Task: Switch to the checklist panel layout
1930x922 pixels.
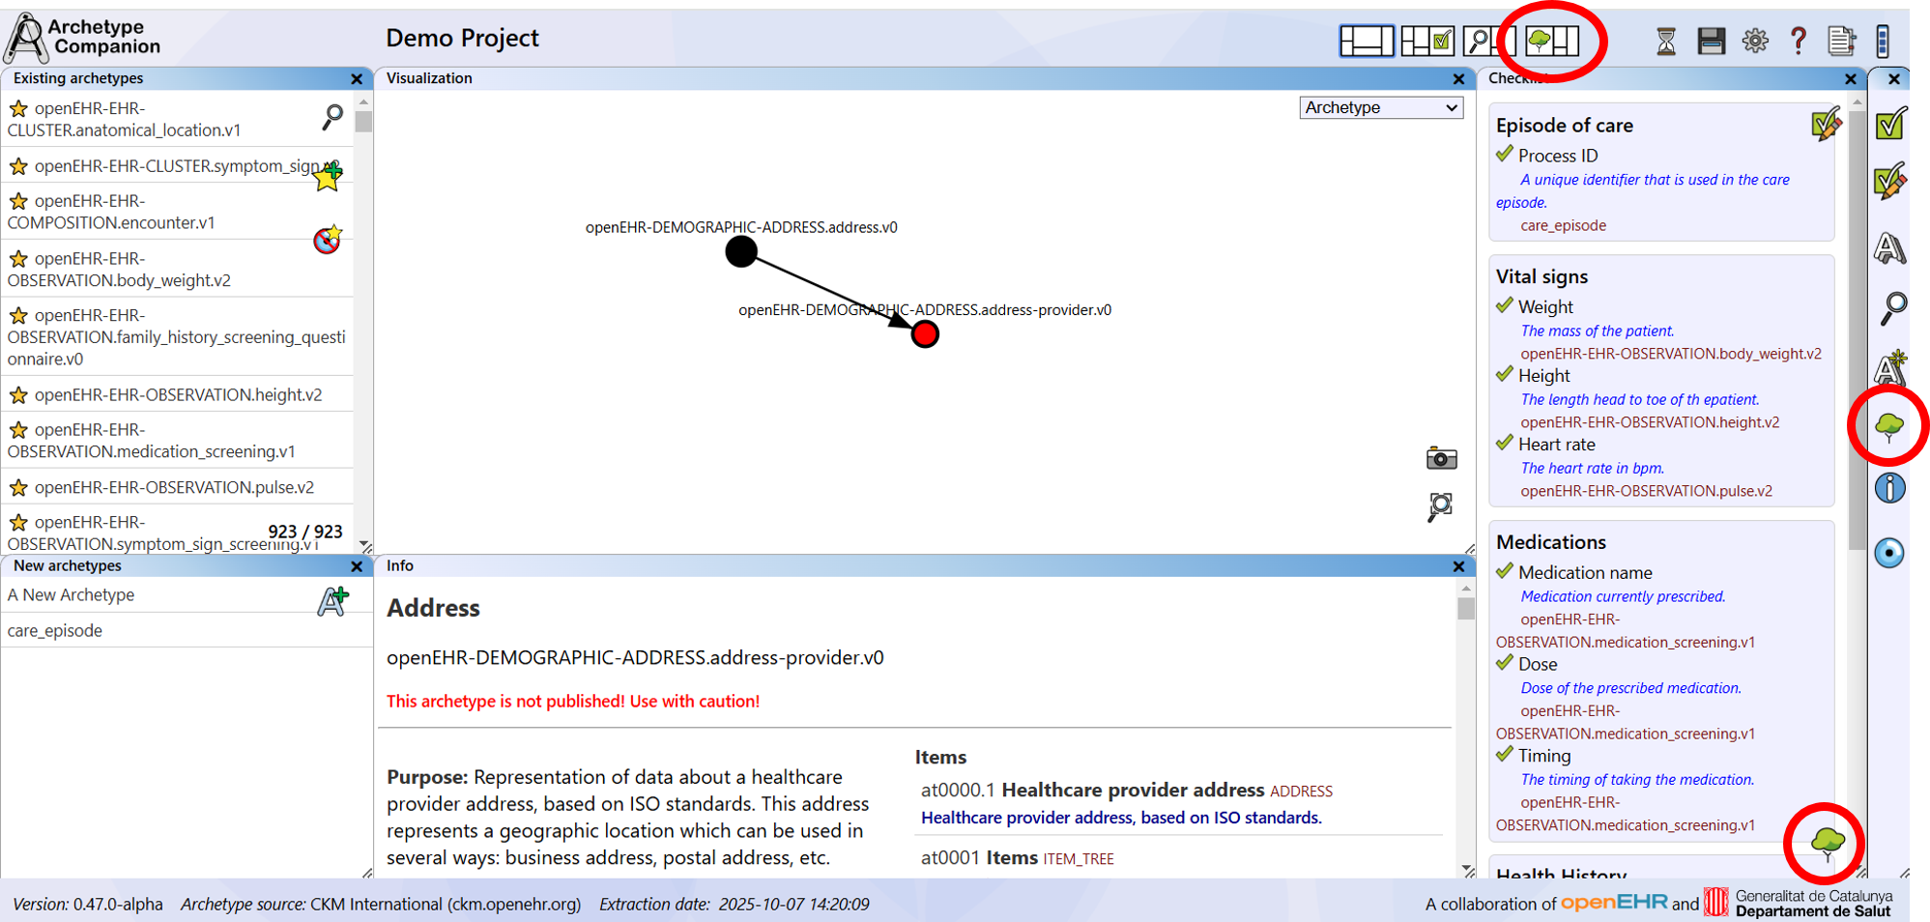Action: [x=1427, y=41]
